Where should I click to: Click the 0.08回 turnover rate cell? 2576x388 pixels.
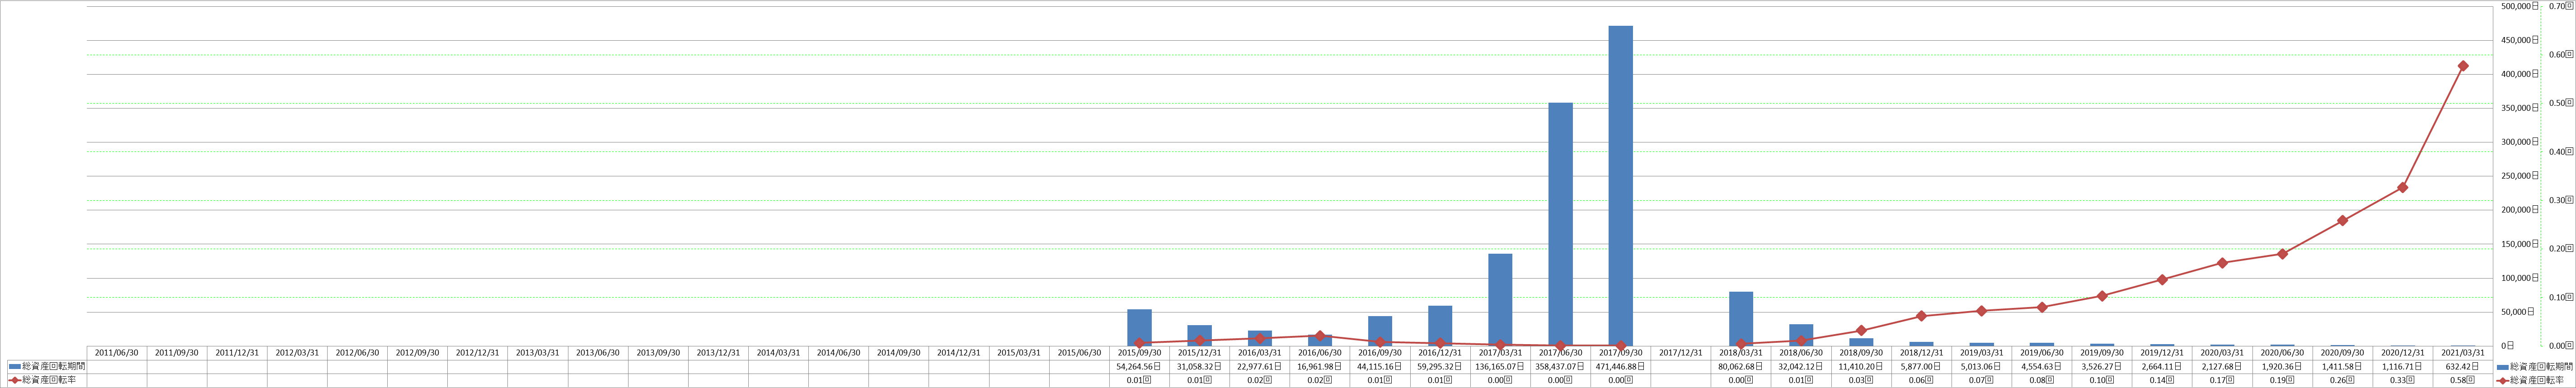[x=2042, y=380]
